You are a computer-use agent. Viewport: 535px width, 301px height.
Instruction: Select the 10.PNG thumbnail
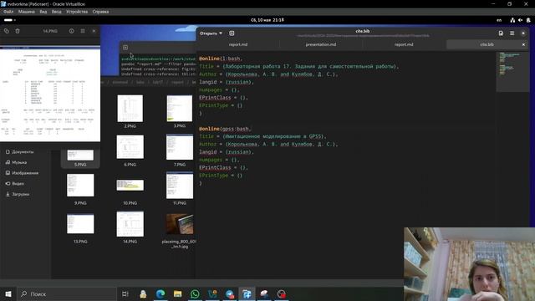tap(130, 186)
